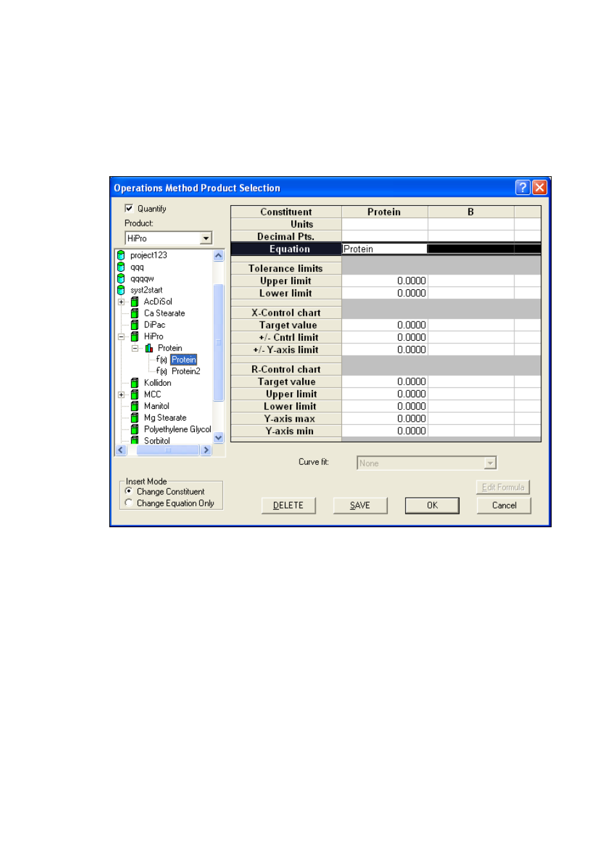Click the Equation cell containing Protein
The width and height of the screenshot is (614, 868).
point(384,249)
